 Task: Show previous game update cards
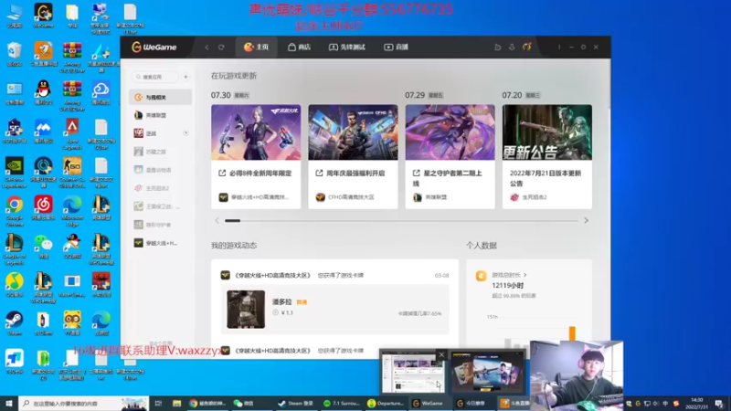pyautogui.click(x=217, y=220)
